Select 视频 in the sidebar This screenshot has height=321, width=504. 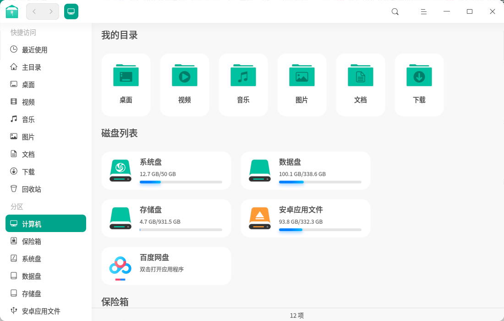click(46, 102)
